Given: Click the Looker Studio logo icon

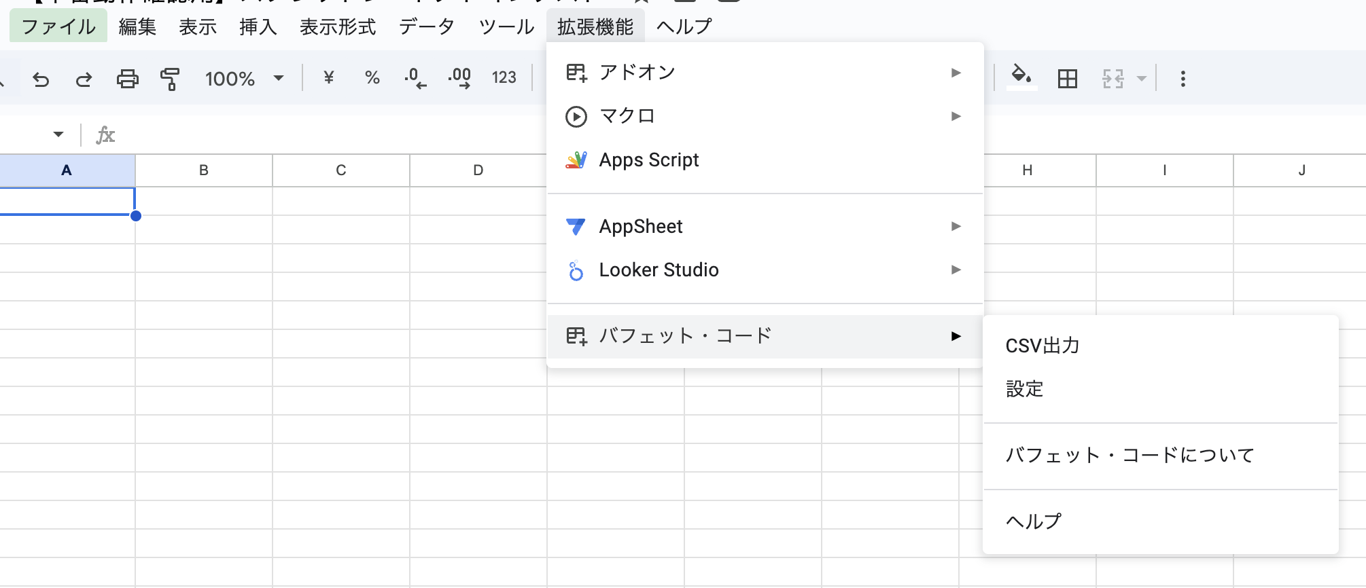Looking at the screenshot, I should coord(576,270).
